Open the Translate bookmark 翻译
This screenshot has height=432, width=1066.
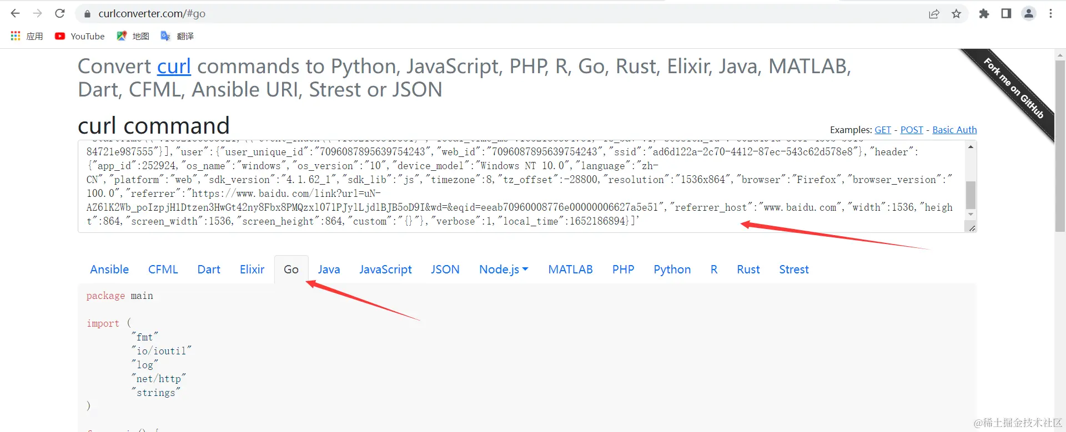coord(177,36)
